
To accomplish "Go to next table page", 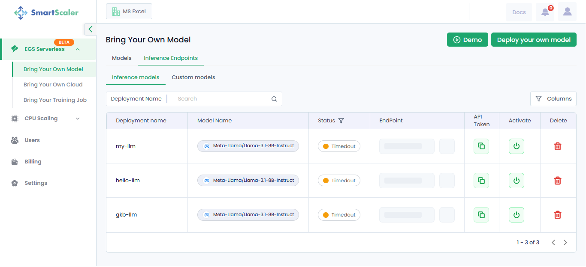I will pyautogui.click(x=565, y=243).
